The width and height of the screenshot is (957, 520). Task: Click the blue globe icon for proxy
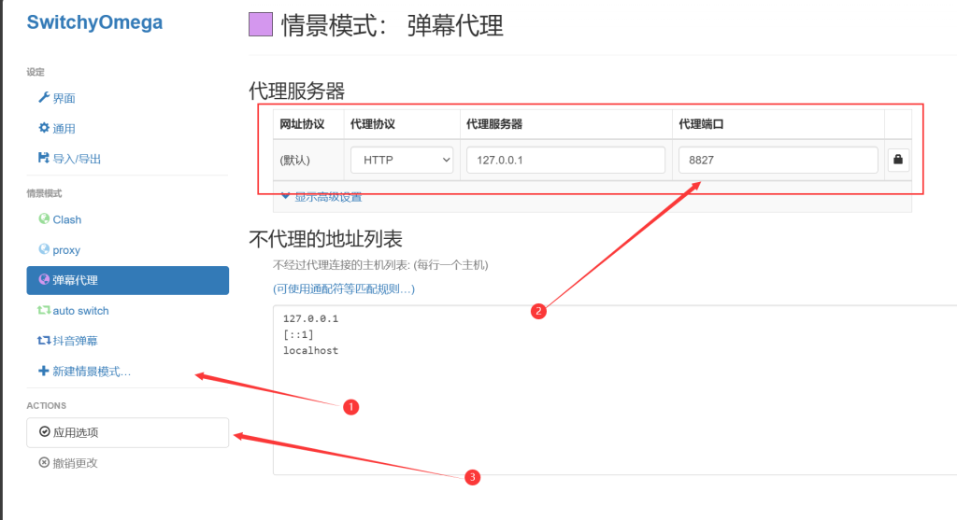[x=44, y=248]
